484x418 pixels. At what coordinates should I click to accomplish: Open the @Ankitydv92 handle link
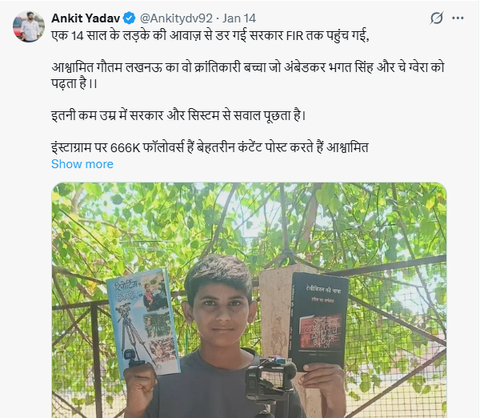pyautogui.click(x=176, y=18)
